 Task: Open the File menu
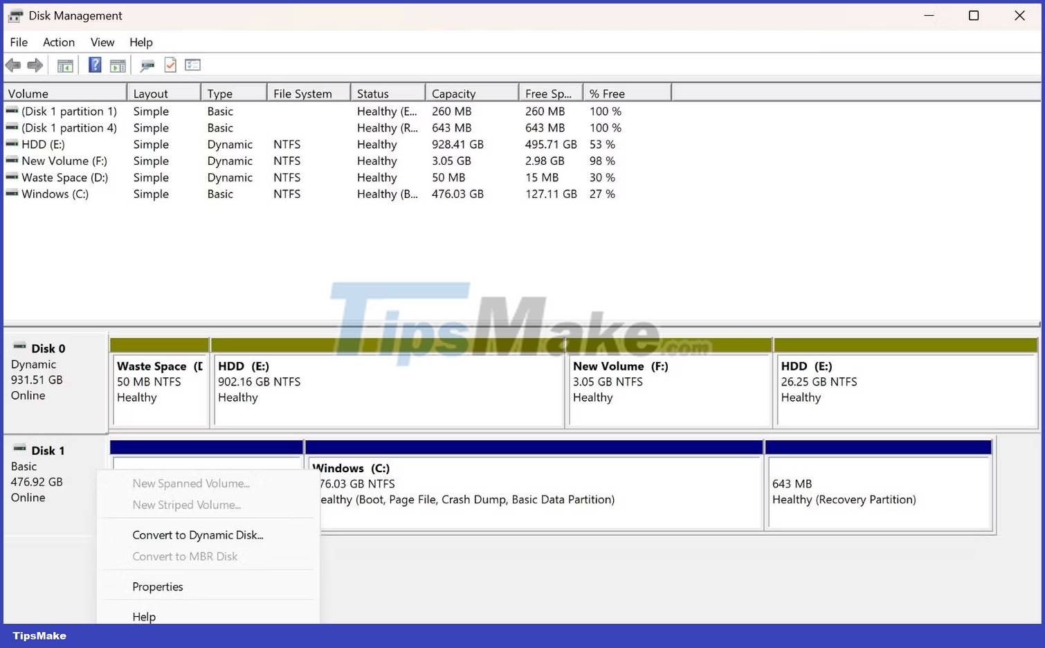18,42
